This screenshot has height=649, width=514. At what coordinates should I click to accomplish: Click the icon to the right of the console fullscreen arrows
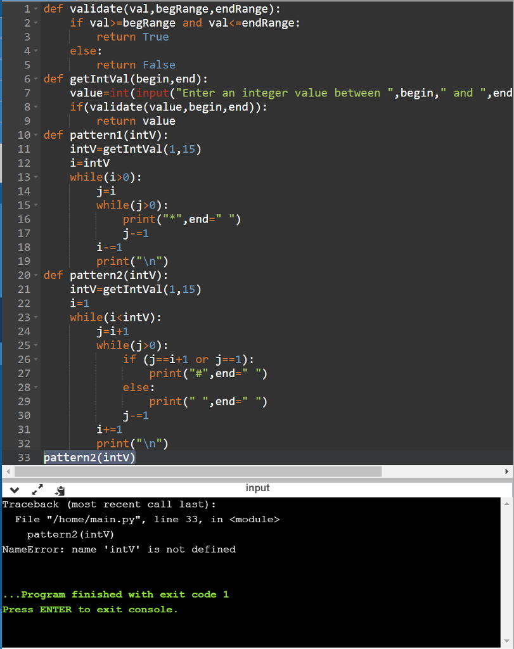coord(60,491)
